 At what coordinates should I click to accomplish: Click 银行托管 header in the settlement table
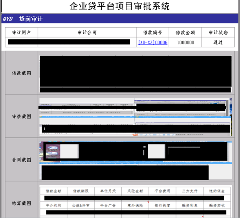(163, 205)
